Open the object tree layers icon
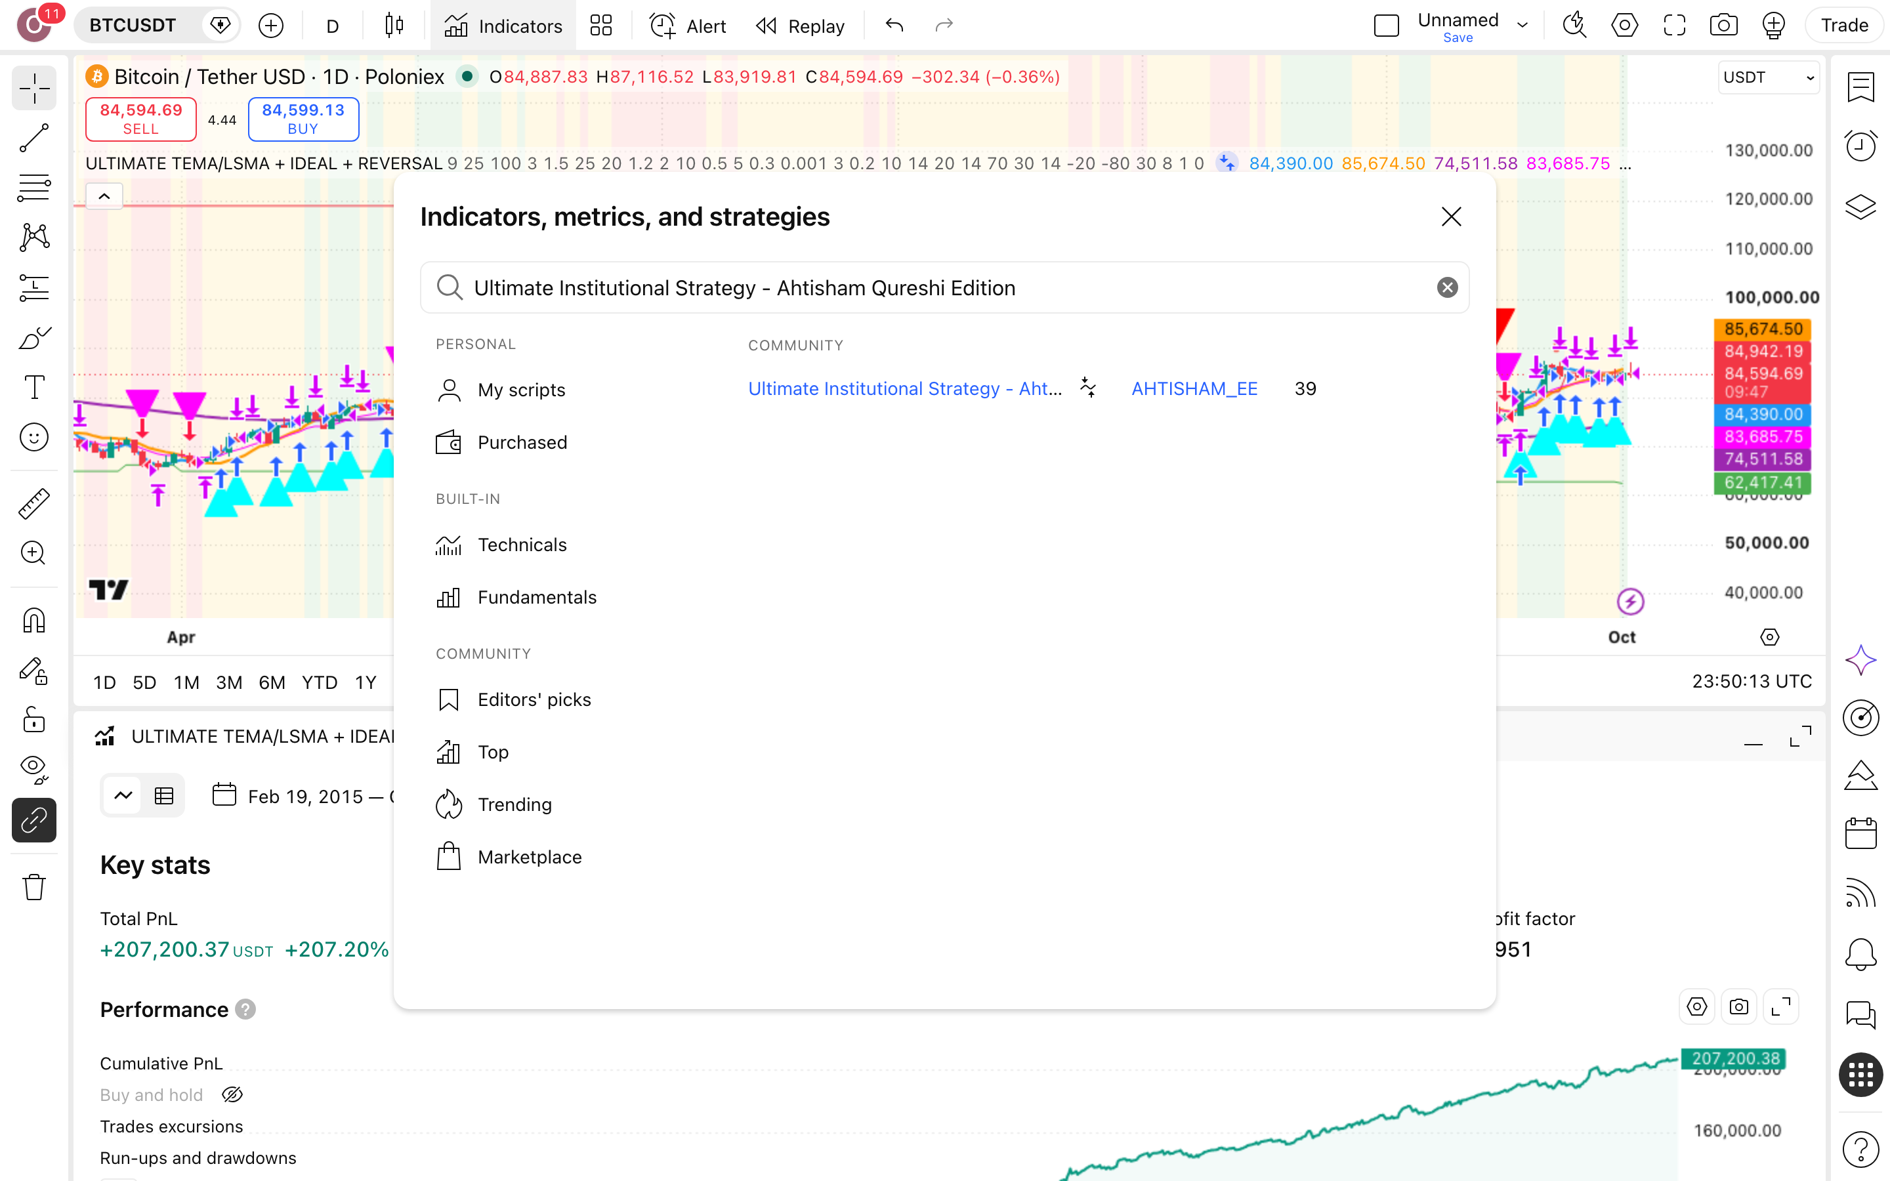This screenshot has width=1890, height=1181. click(x=1860, y=206)
